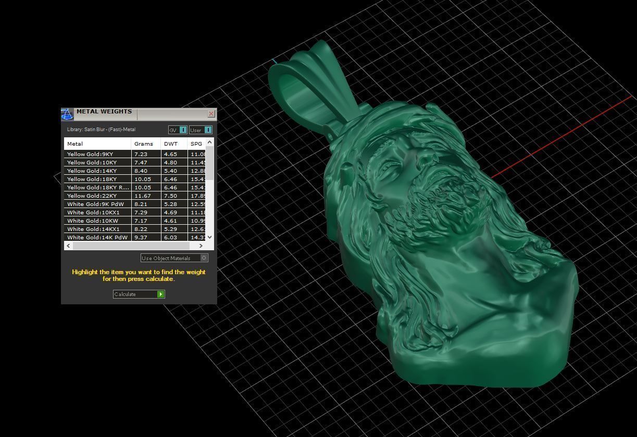Select the Yellow Gold:9KY row

[x=135, y=154]
